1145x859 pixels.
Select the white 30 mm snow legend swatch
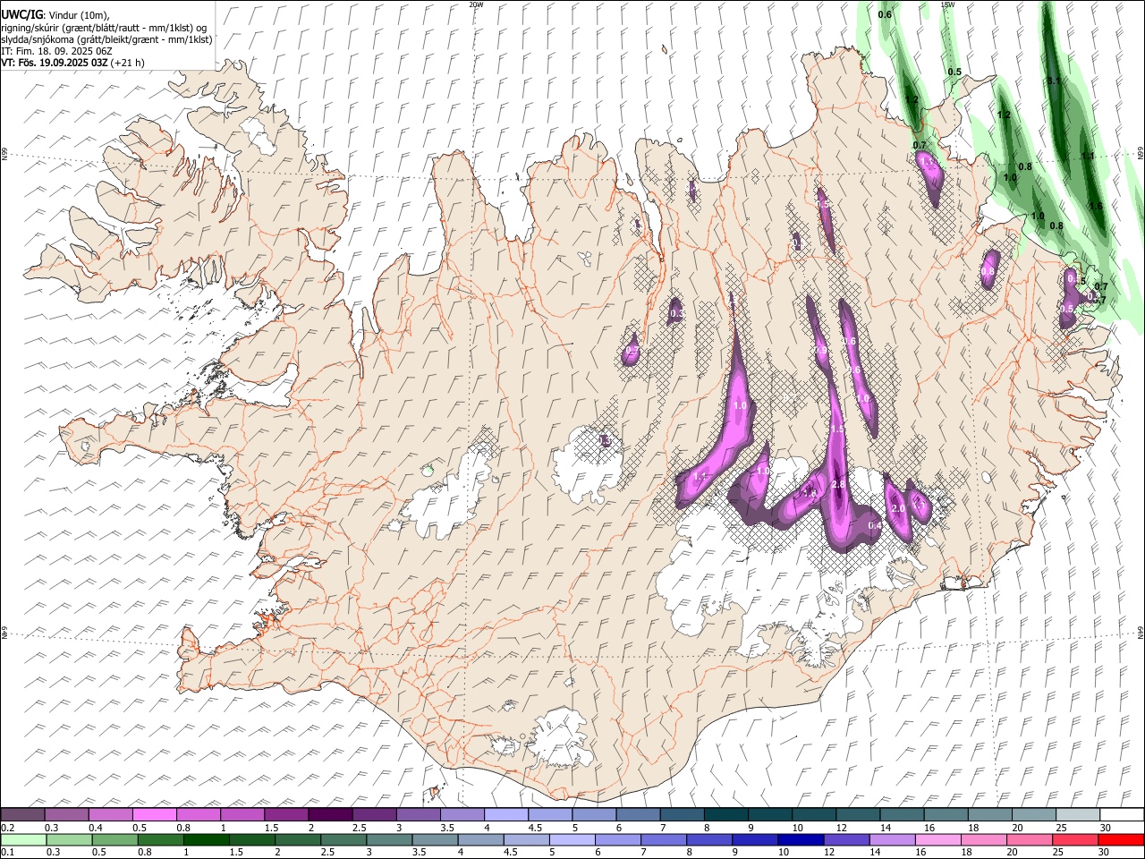pos(1123,814)
